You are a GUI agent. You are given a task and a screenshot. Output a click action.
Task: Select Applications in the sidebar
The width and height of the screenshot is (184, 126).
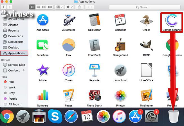point(14,53)
